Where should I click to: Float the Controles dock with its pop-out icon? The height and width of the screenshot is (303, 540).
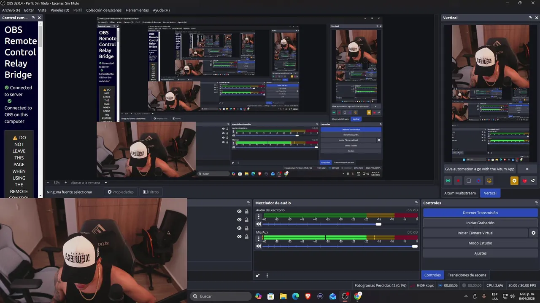[536, 203]
